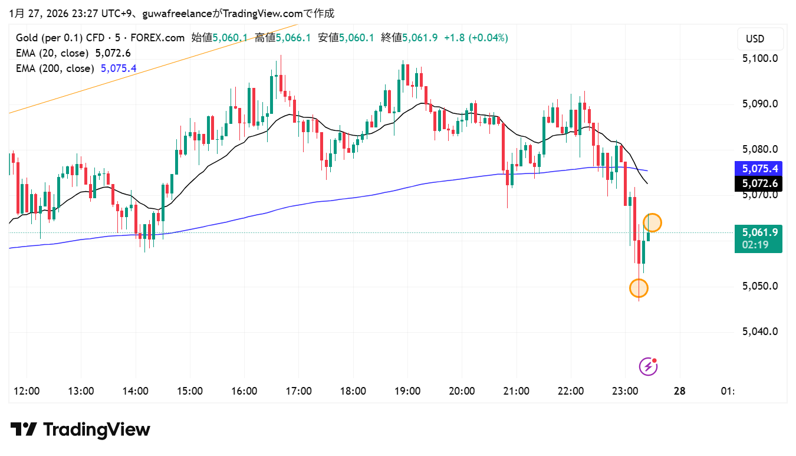Viewport: 796px width, 456px height.
Task: Click the green current price label 5,061.9
Action: coord(758,232)
